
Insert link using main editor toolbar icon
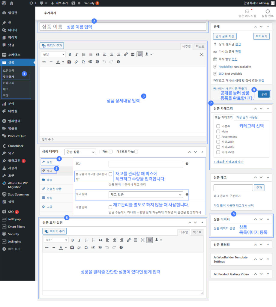[126, 54]
